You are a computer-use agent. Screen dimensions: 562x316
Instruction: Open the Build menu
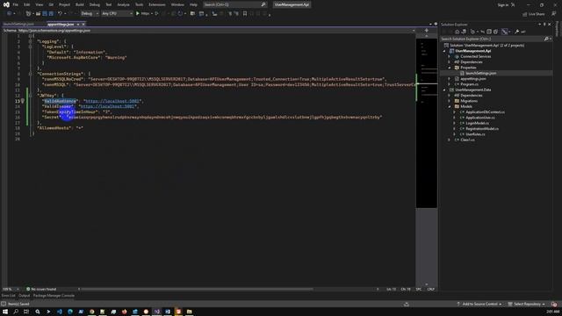pyautogui.click(x=80, y=4)
